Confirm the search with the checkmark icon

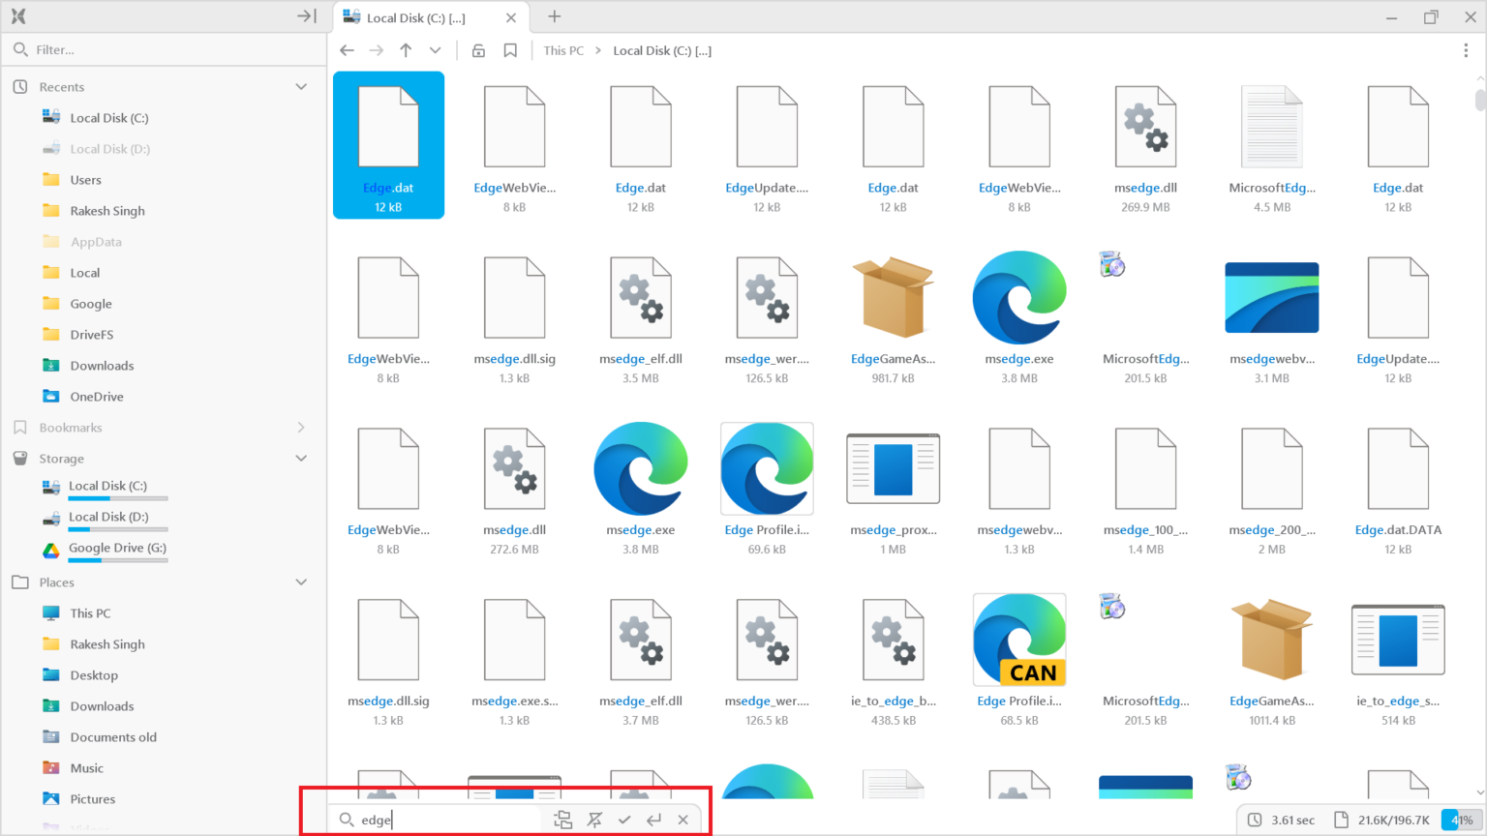coord(624,819)
